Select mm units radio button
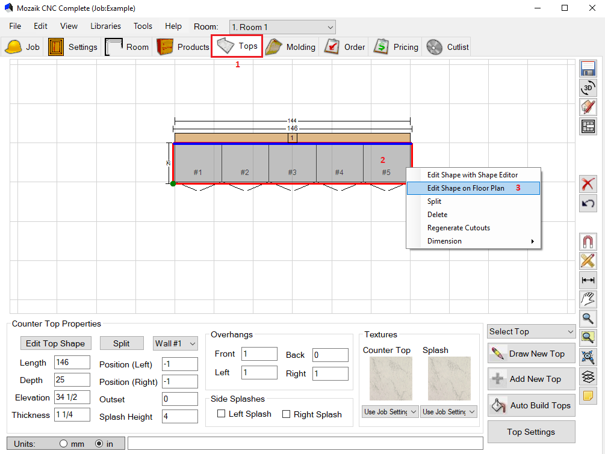Viewport: 605px width, 454px height. tap(64, 444)
